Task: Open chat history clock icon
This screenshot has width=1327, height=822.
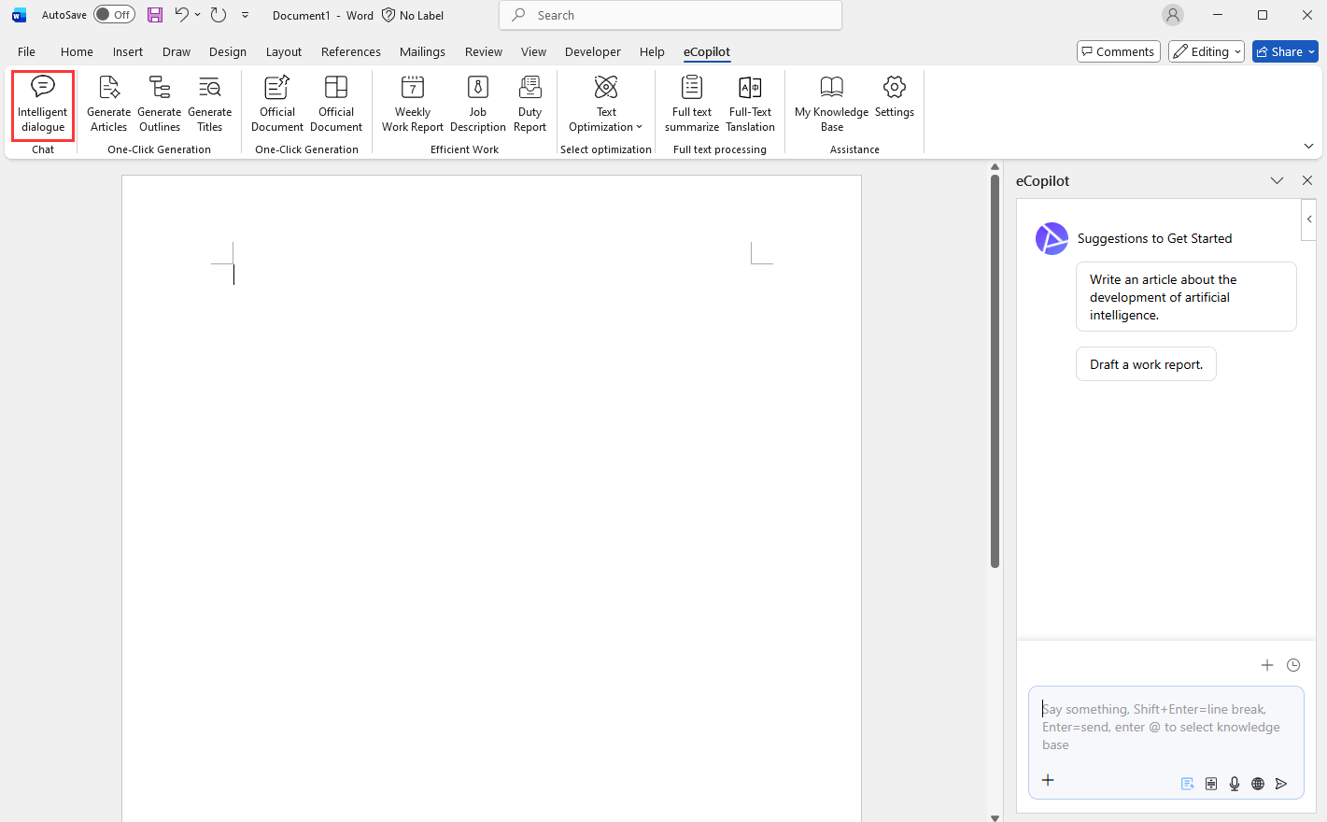Action: (x=1293, y=665)
